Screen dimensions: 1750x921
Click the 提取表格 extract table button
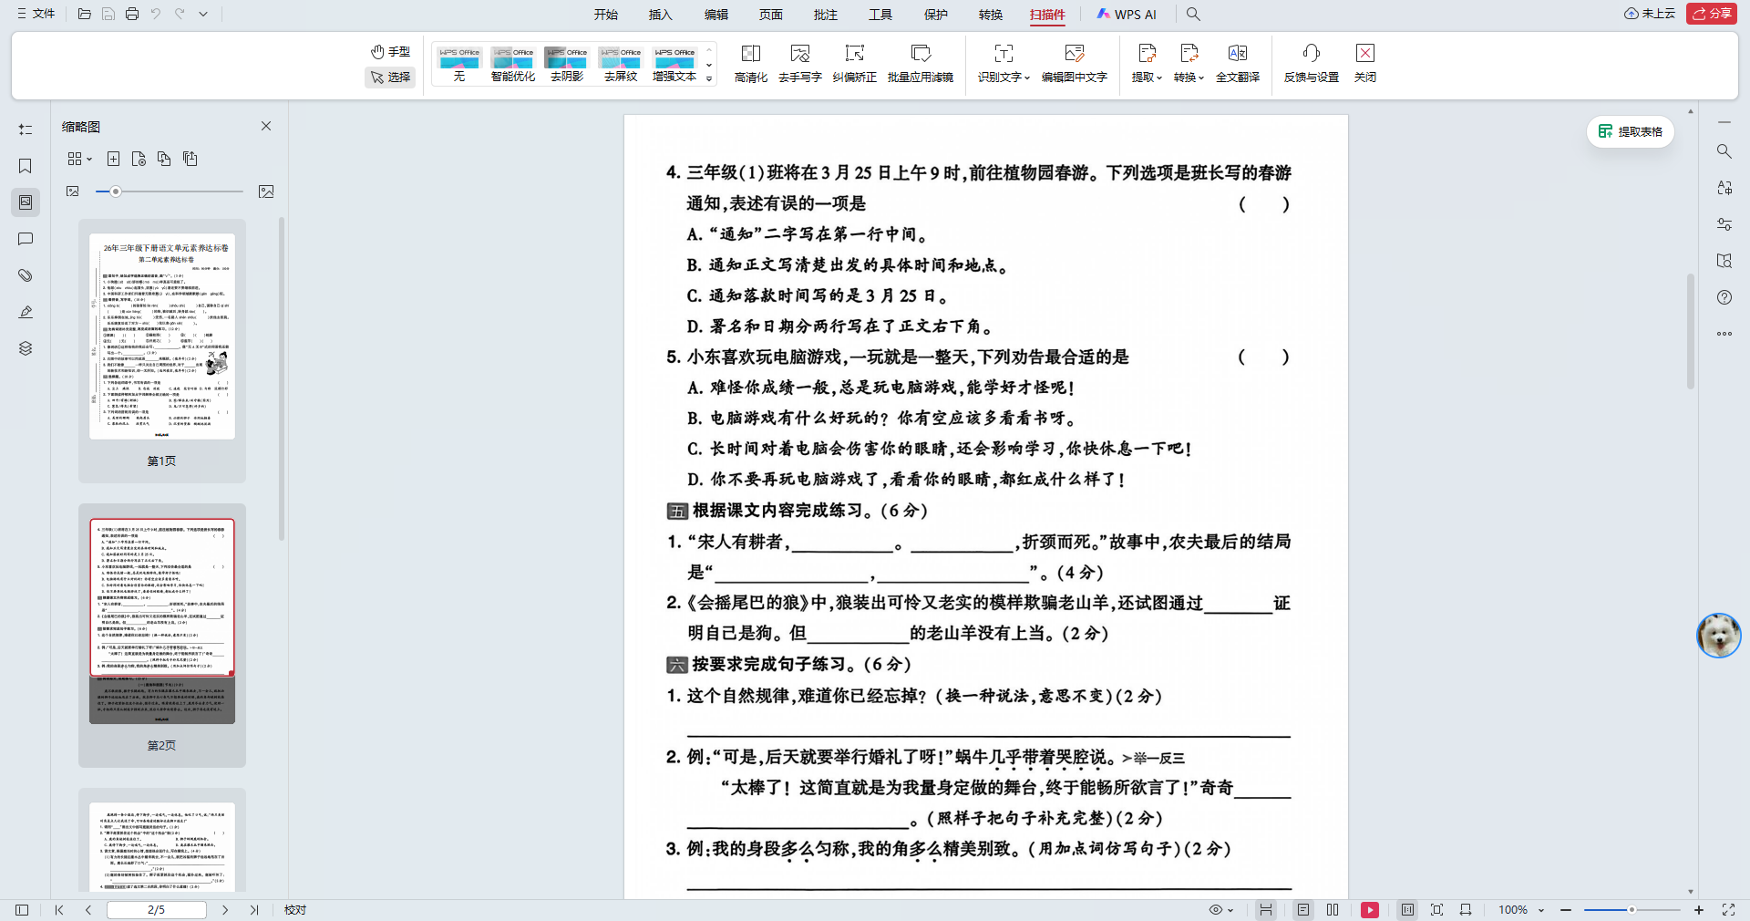pos(1630,131)
